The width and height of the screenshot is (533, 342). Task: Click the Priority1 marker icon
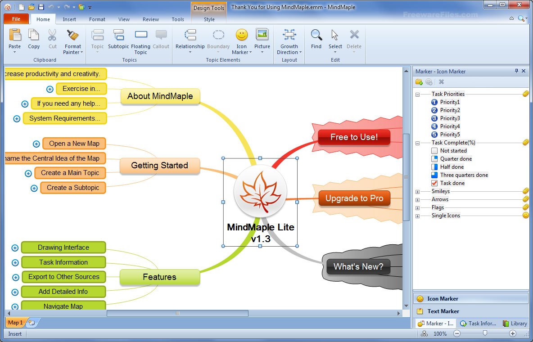click(x=434, y=102)
